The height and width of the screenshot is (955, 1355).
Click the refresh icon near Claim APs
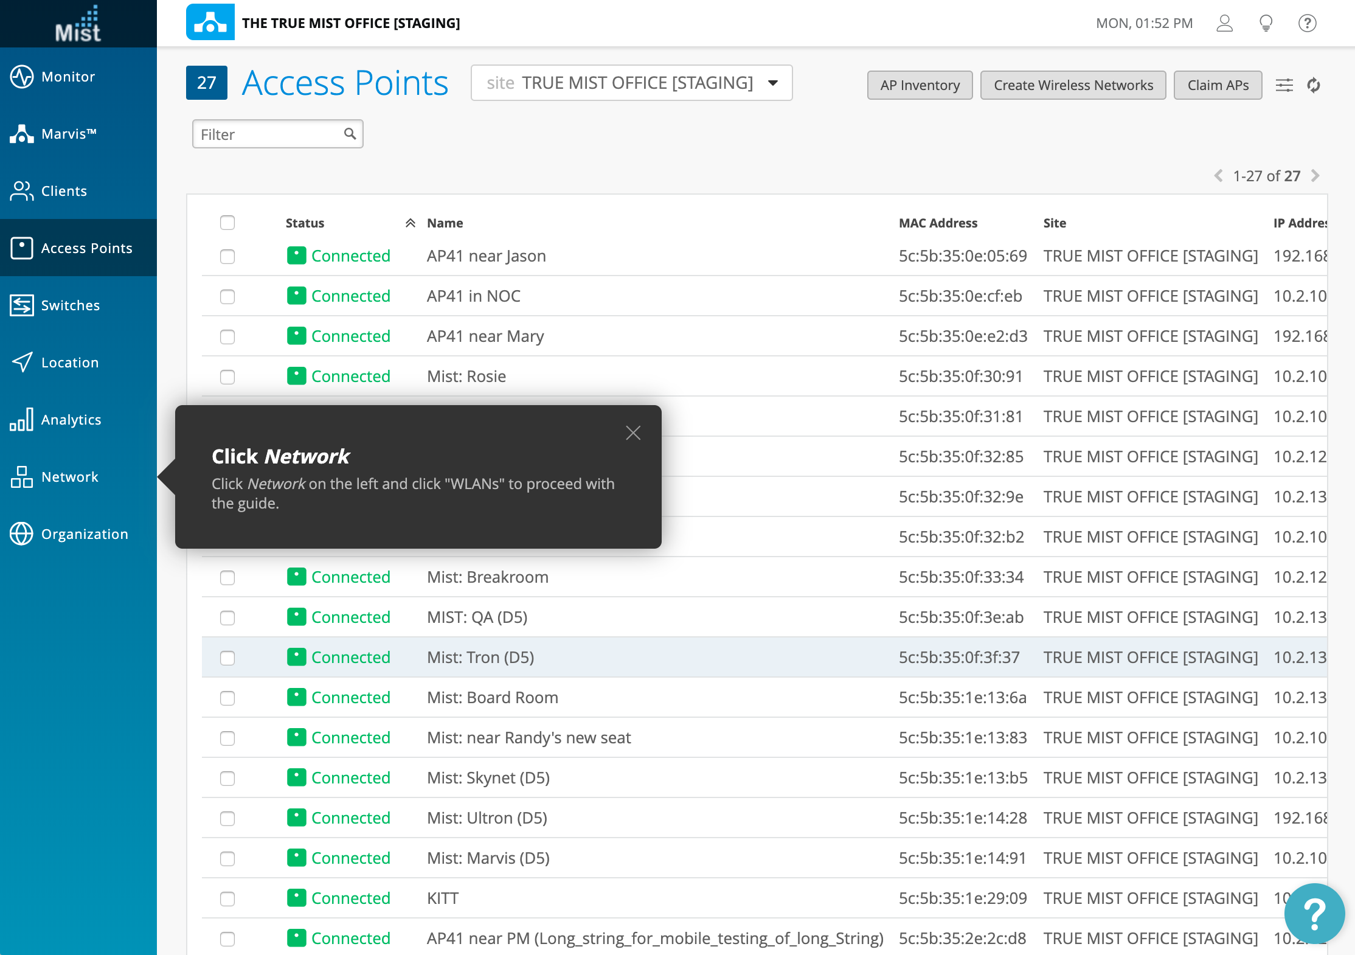[x=1314, y=85]
